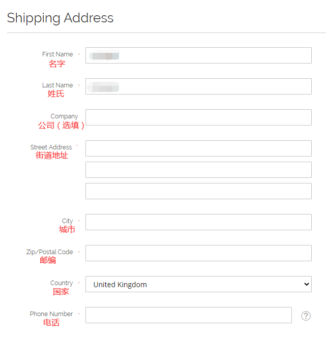Viewport: 326px width, 339px height.
Task: Select the third Street Address line field
Action: click(198, 191)
